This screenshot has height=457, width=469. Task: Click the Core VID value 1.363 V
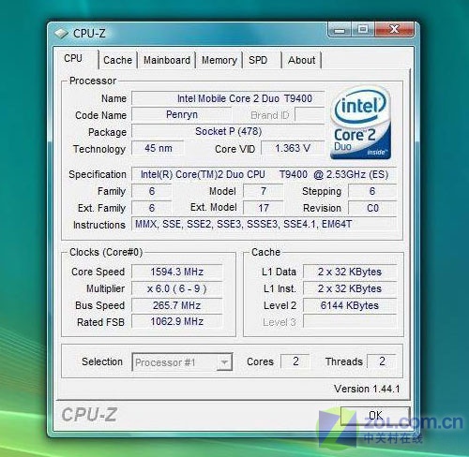pos(293,148)
